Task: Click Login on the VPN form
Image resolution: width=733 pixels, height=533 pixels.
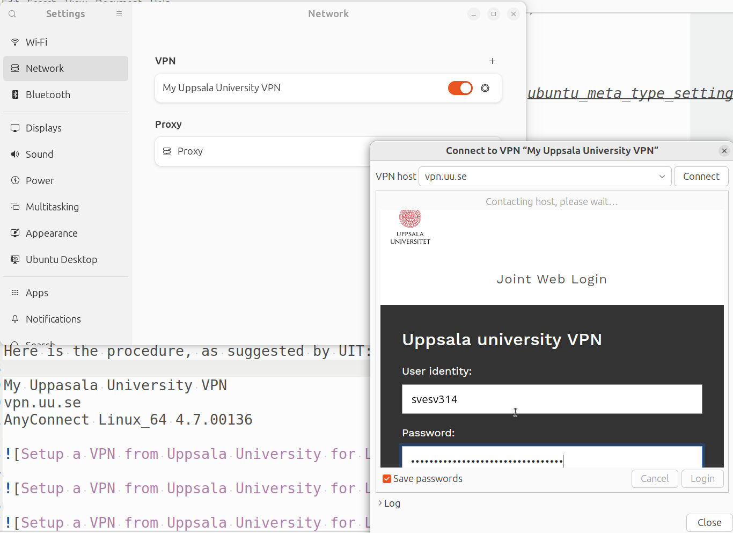Action: [702, 478]
